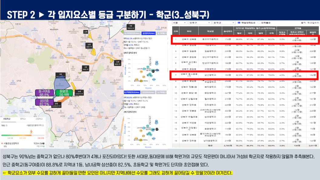The width and height of the screenshot is (320, 180).
Task: Sort table by the 위치 column header
Action: 189,31
